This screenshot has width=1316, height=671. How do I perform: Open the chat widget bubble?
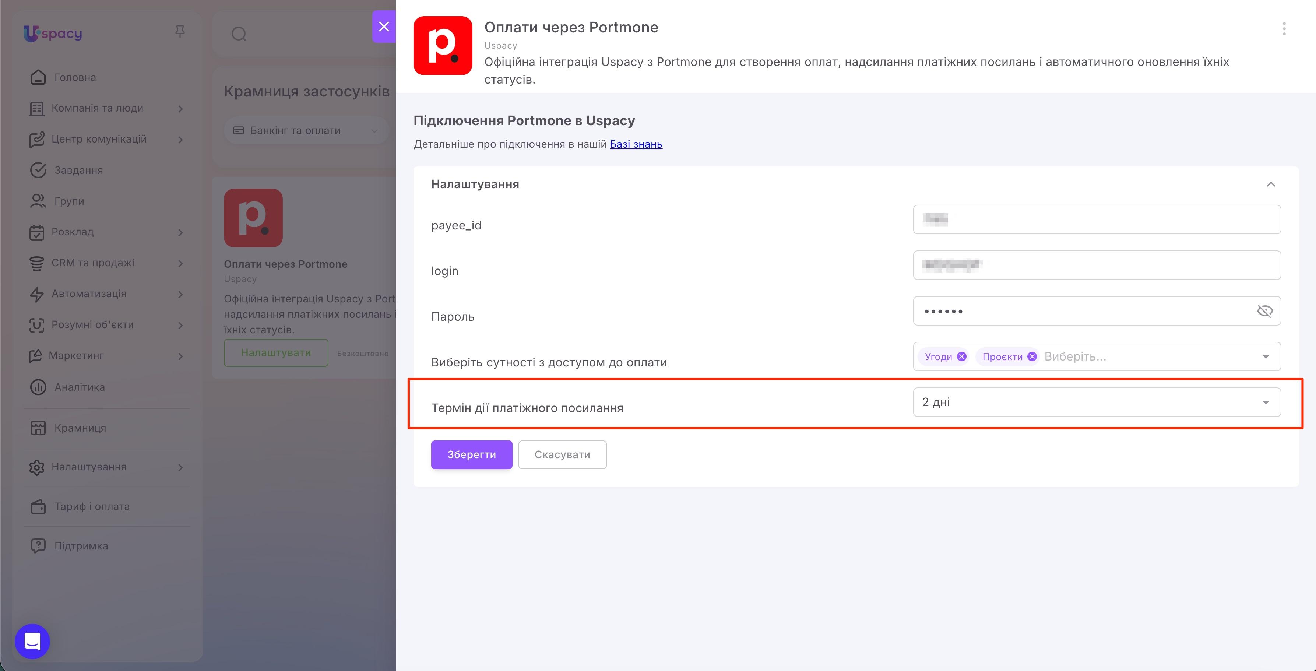[x=32, y=641]
